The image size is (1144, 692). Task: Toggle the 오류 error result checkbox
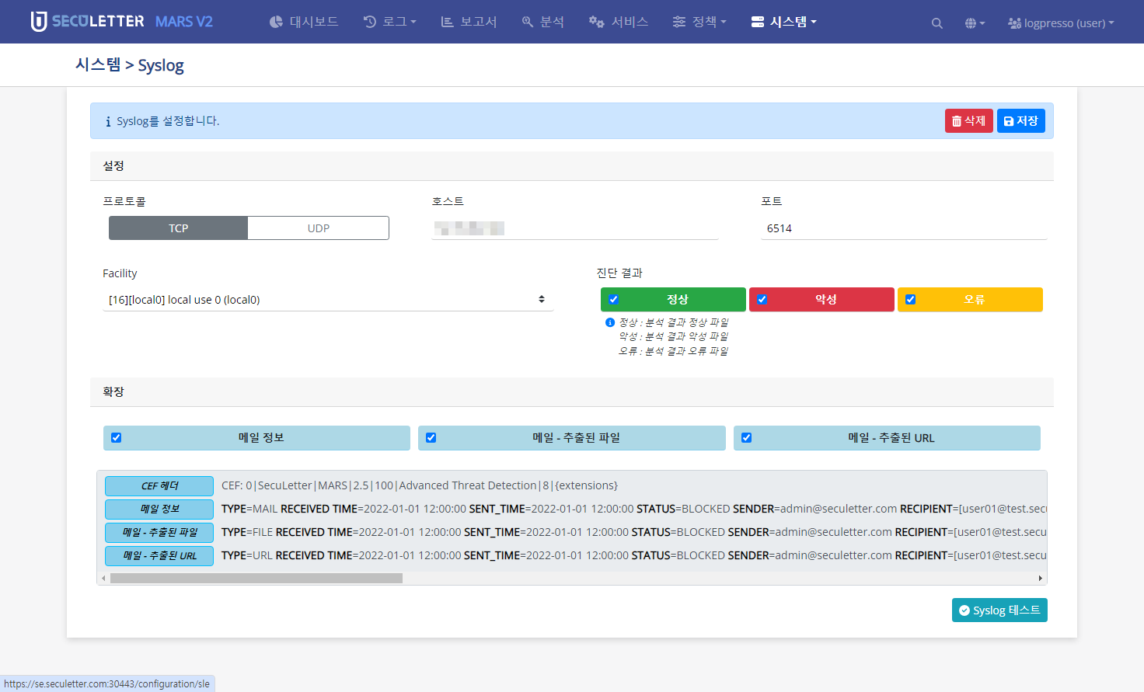[911, 300]
